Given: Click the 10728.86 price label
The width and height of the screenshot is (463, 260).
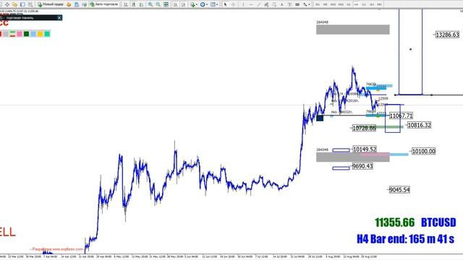Looking at the screenshot, I should point(364,128).
